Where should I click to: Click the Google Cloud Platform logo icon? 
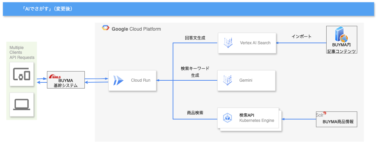tap(105, 28)
